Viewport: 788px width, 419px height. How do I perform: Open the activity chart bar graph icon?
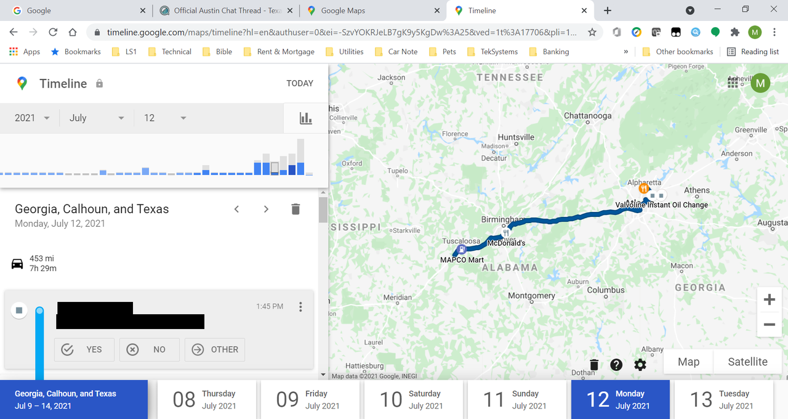[306, 118]
